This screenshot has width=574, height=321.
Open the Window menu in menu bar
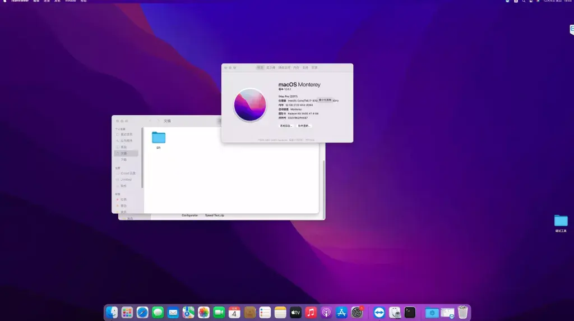(70, 1)
